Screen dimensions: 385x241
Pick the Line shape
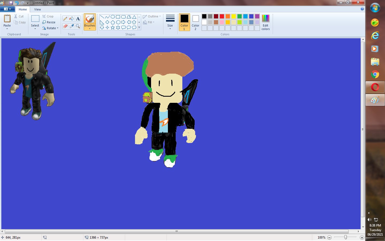(x=102, y=17)
